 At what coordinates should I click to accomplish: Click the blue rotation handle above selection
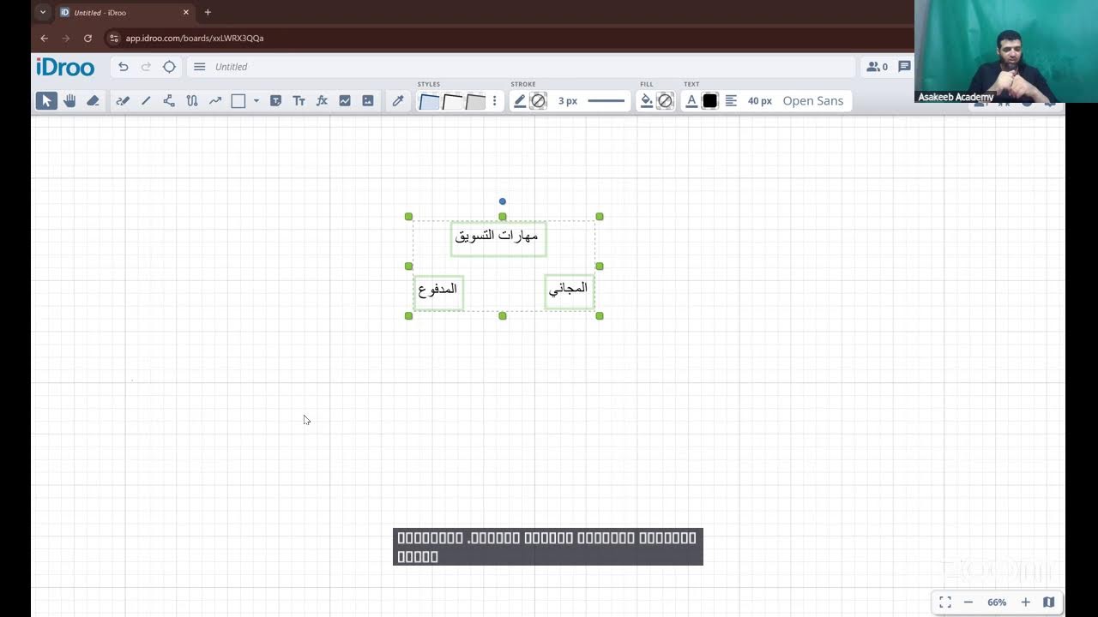coord(503,201)
